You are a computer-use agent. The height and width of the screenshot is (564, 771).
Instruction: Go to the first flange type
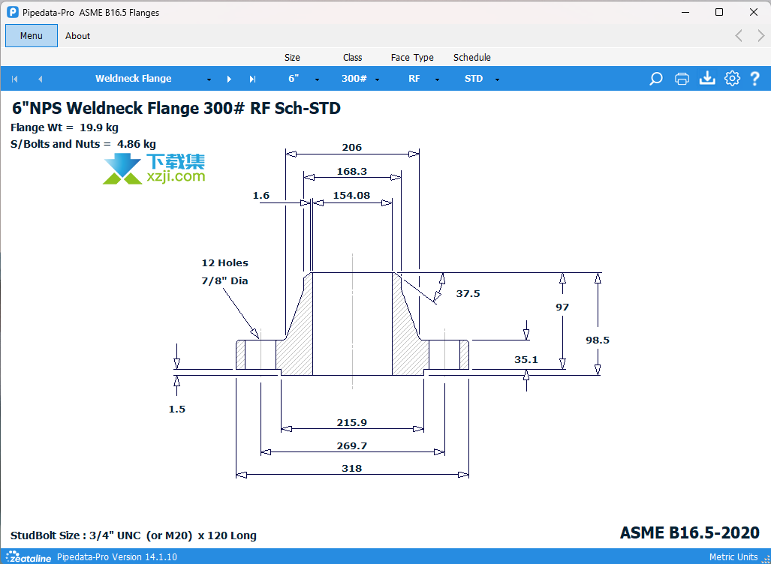point(15,79)
